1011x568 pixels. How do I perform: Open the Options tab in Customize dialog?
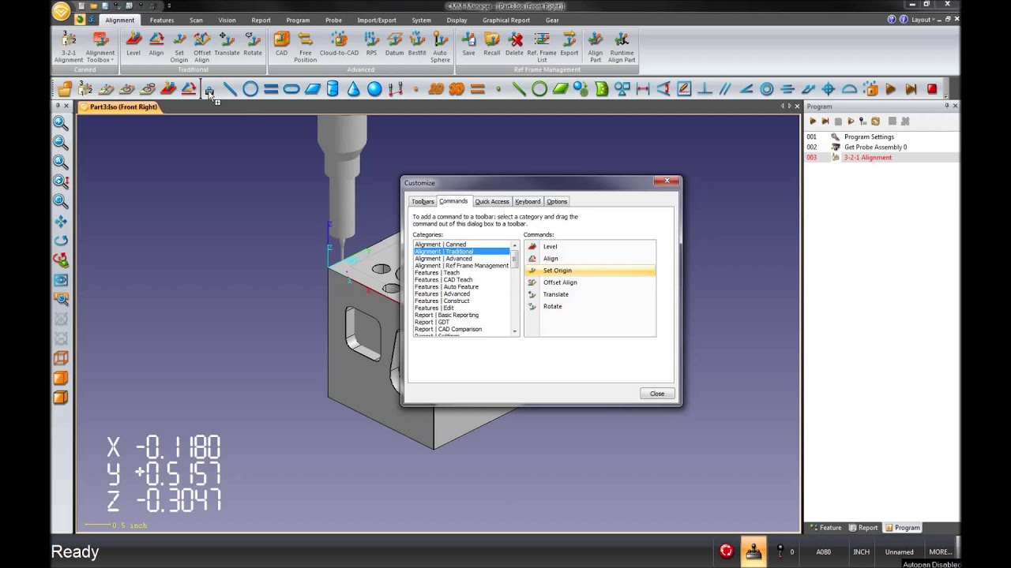coord(557,201)
